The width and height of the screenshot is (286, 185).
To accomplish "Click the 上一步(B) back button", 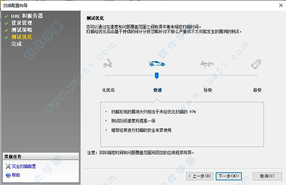I will 200,176.
